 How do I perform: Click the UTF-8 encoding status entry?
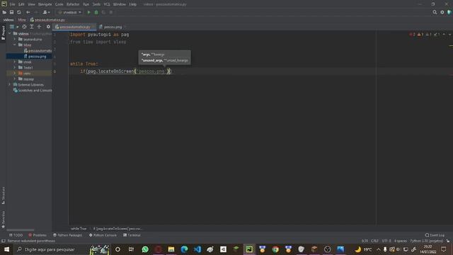(386, 241)
